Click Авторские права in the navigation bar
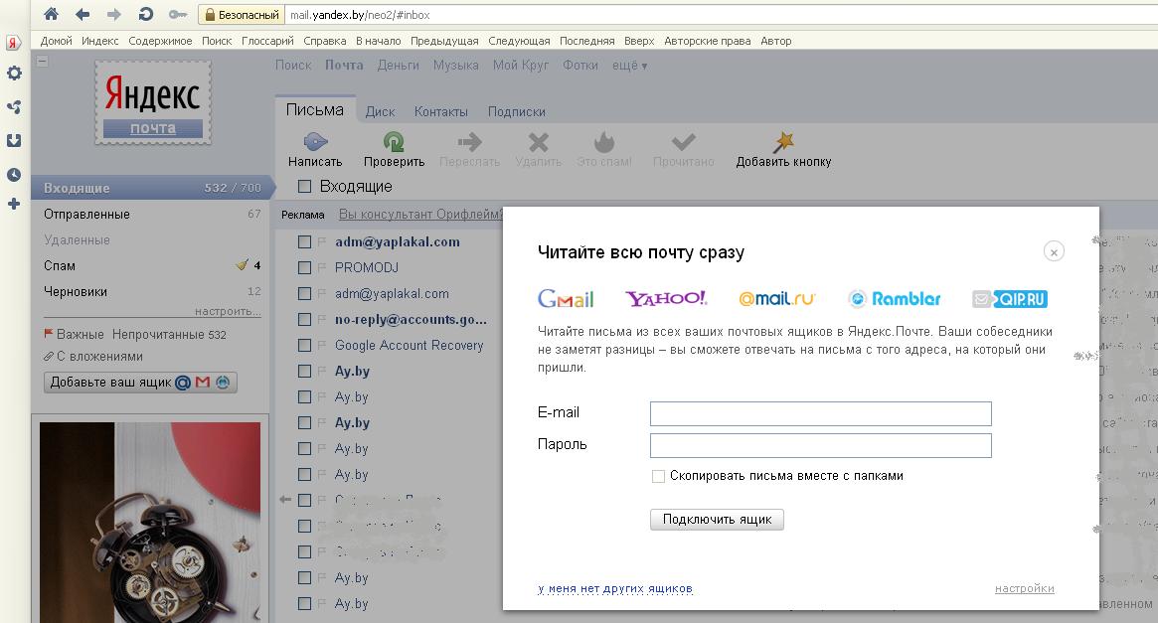 [x=708, y=41]
